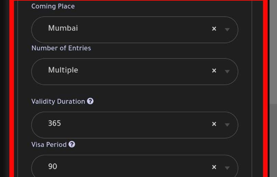Click the Mumbai text in Coming Place field
277x177 pixels.
63,28
